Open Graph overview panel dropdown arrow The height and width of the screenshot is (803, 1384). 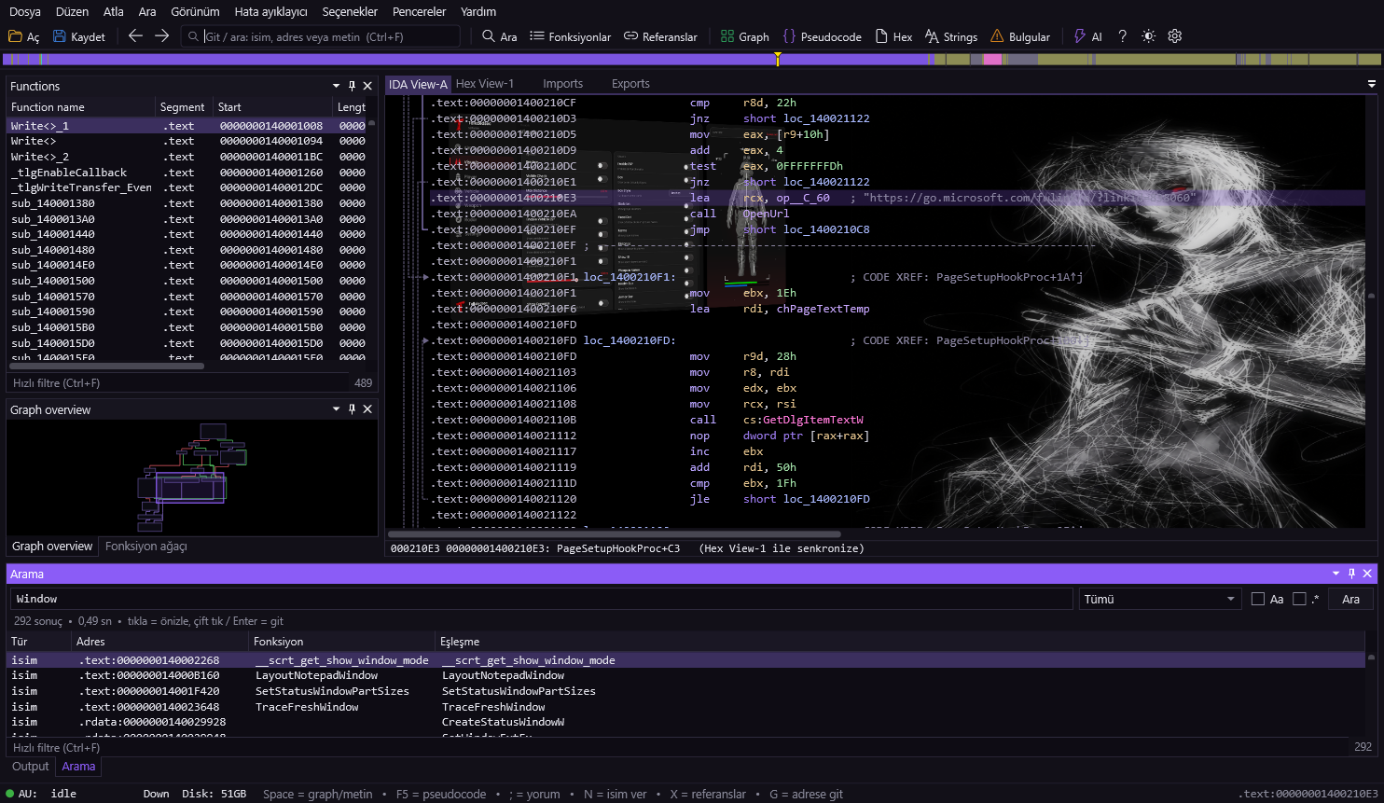click(x=336, y=409)
